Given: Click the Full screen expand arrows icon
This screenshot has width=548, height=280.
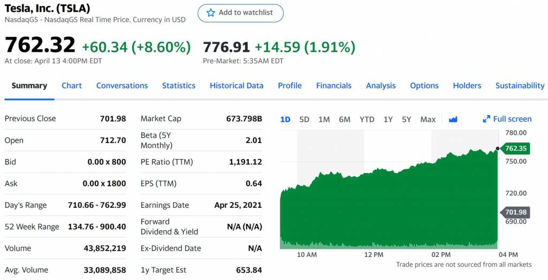Looking at the screenshot, I should [486, 119].
